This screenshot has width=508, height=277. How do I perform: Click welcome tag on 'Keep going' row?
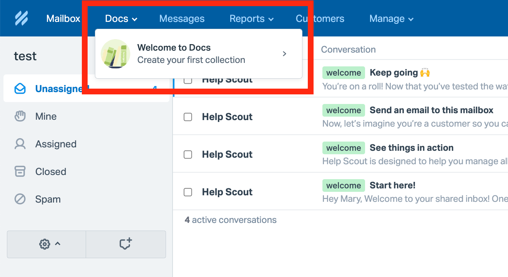(x=344, y=73)
